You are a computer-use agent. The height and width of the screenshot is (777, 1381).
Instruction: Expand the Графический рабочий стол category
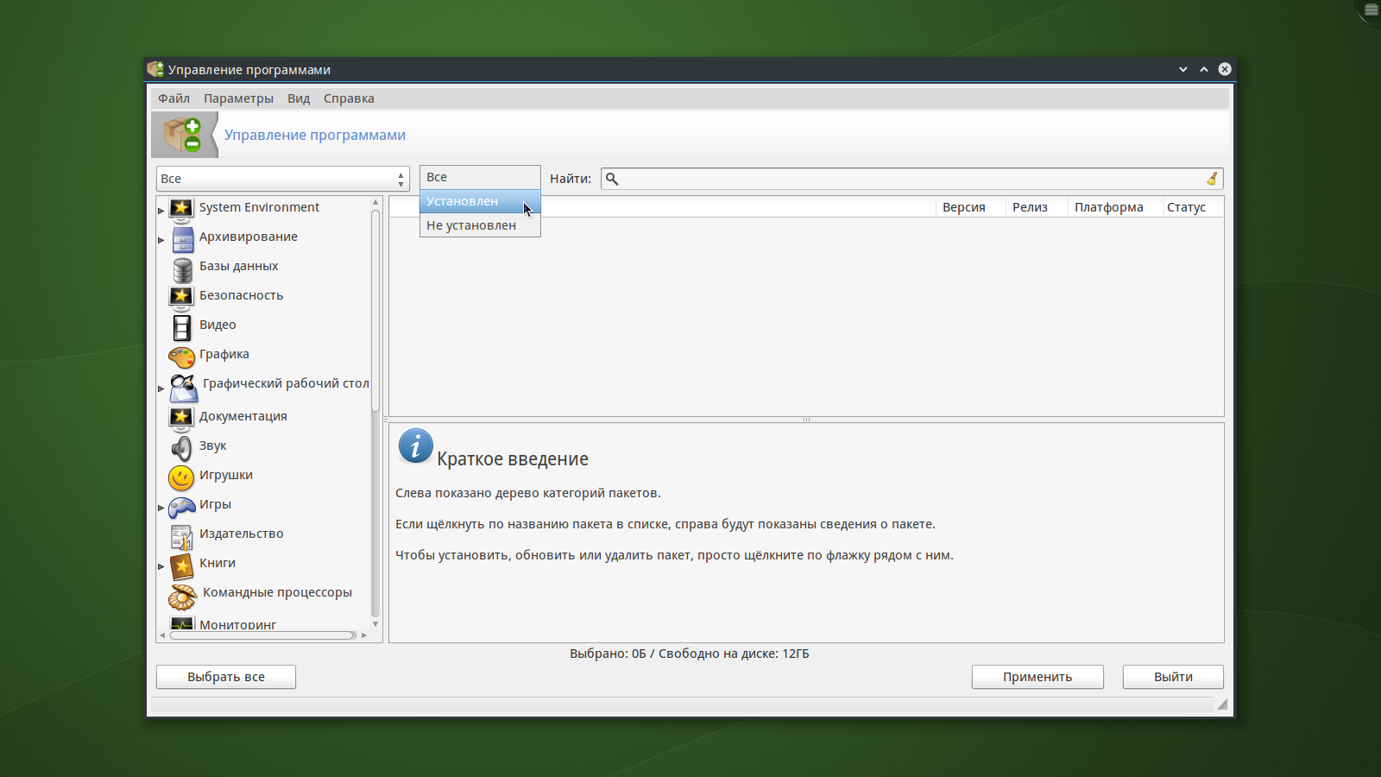pyautogui.click(x=161, y=388)
